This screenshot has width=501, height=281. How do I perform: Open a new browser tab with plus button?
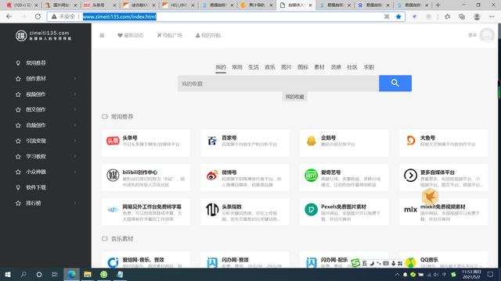(x=438, y=5)
